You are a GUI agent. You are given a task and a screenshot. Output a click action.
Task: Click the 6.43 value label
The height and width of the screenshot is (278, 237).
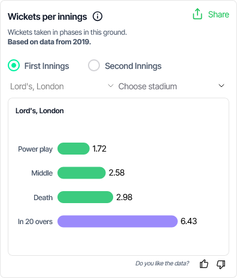coord(189,221)
